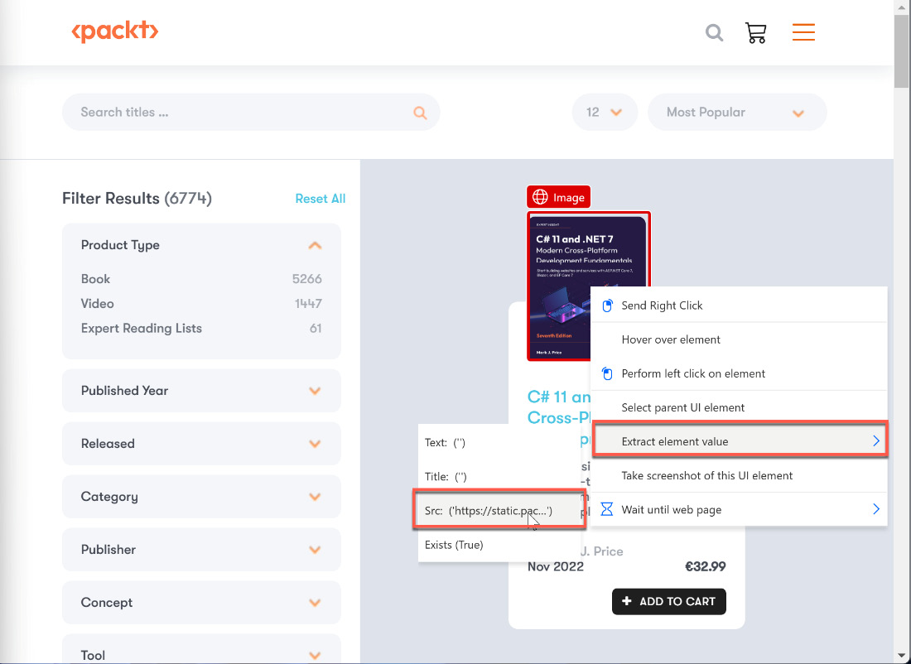
Task: Select the Src: ('https://static.pac...') entry
Action: (x=499, y=511)
